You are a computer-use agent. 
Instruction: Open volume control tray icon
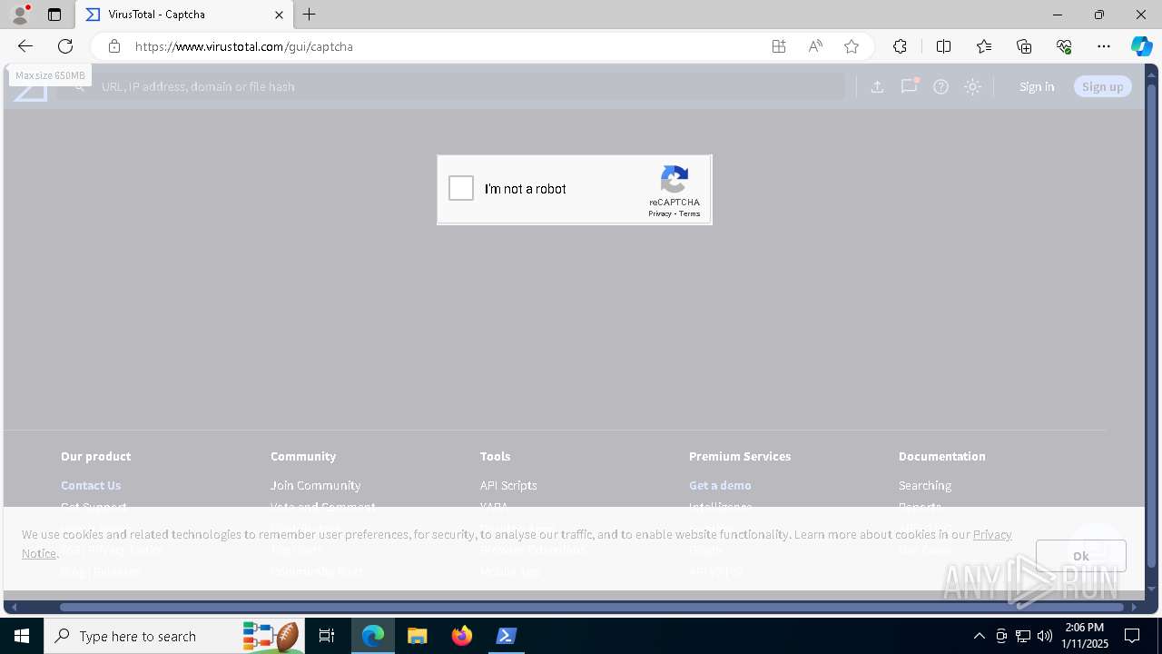[x=1045, y=636]
